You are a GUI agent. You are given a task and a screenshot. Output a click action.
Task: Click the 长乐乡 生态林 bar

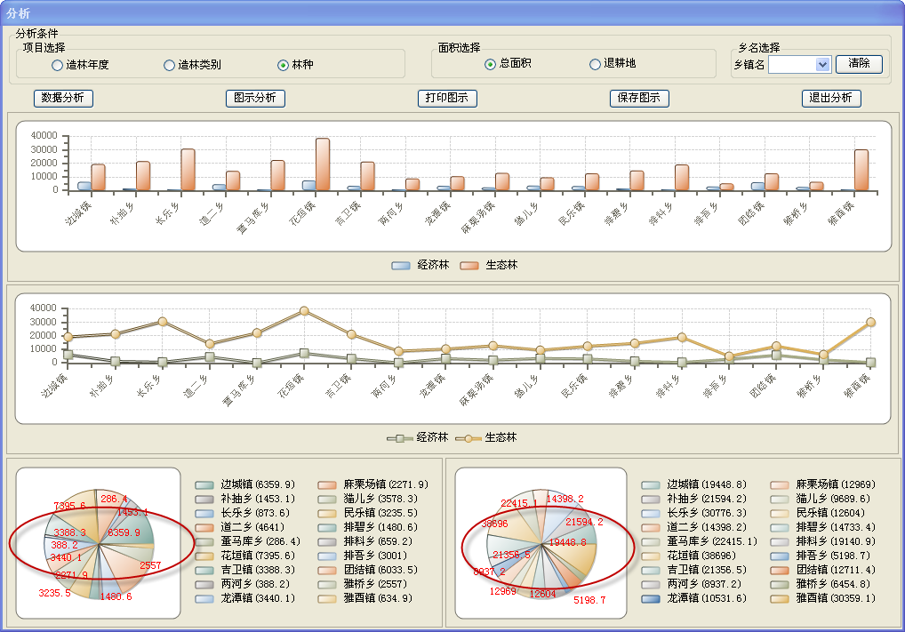[188, 170]
